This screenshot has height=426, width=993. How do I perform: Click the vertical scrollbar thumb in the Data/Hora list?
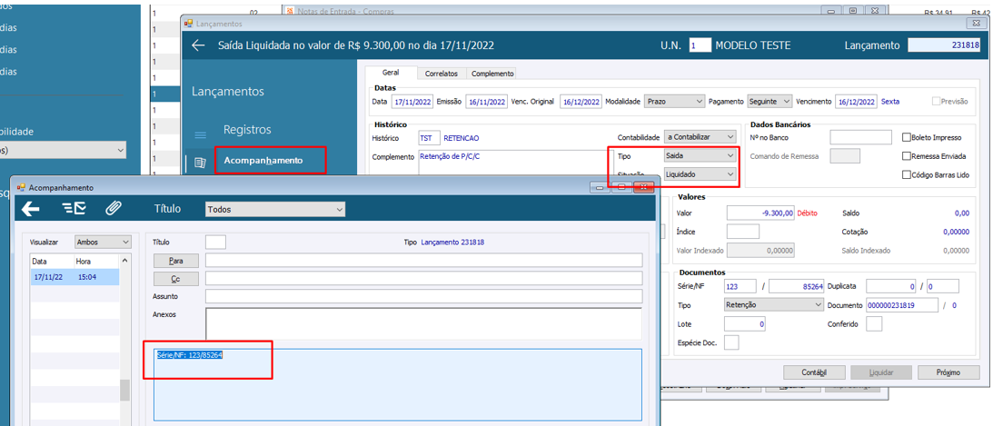tap(124, 390)
